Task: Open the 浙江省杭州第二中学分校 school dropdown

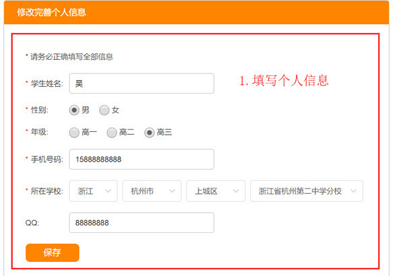Action: [307, 191]
